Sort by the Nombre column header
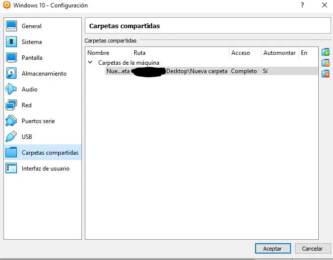Viewport: 333px width, 260px height. coord(109,53)
